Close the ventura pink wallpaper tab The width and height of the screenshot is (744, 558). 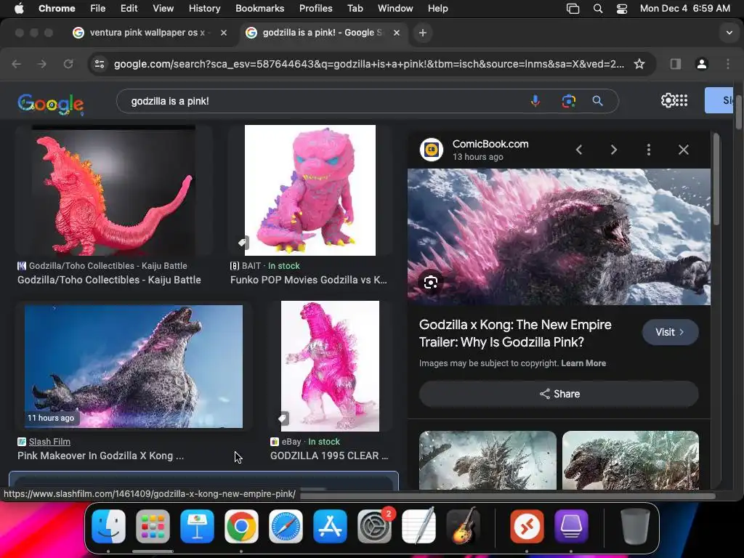click(x=224, y=33)
